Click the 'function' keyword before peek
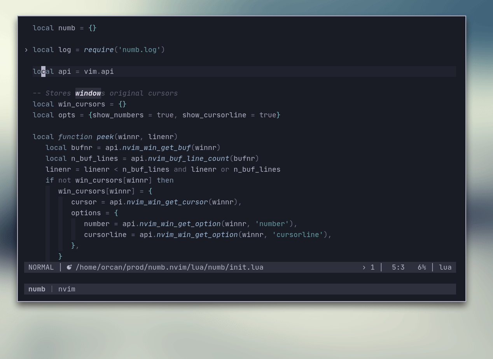Screen dimensions: 493x359 click(75, 137)
